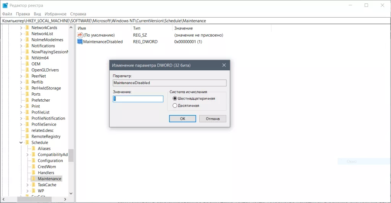Open the Вид menu

pos(37,14)
